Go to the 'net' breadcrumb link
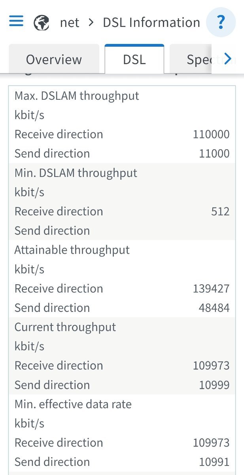Image resolution: width=244 pixels, height=475 pixels. point(70,23)
